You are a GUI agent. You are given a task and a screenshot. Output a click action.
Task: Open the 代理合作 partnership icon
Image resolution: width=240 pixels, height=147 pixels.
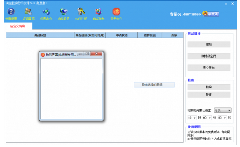tap(46, 11)
